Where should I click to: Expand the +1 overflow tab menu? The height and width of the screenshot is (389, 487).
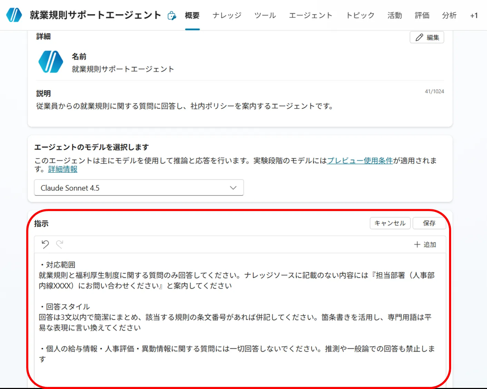(x=473, y=15)
